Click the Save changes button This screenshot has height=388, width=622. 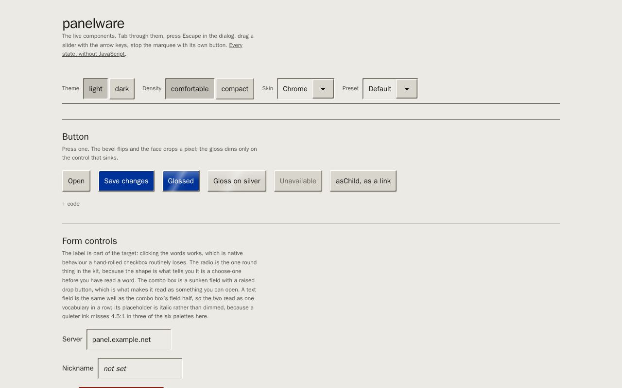point(126,181)
